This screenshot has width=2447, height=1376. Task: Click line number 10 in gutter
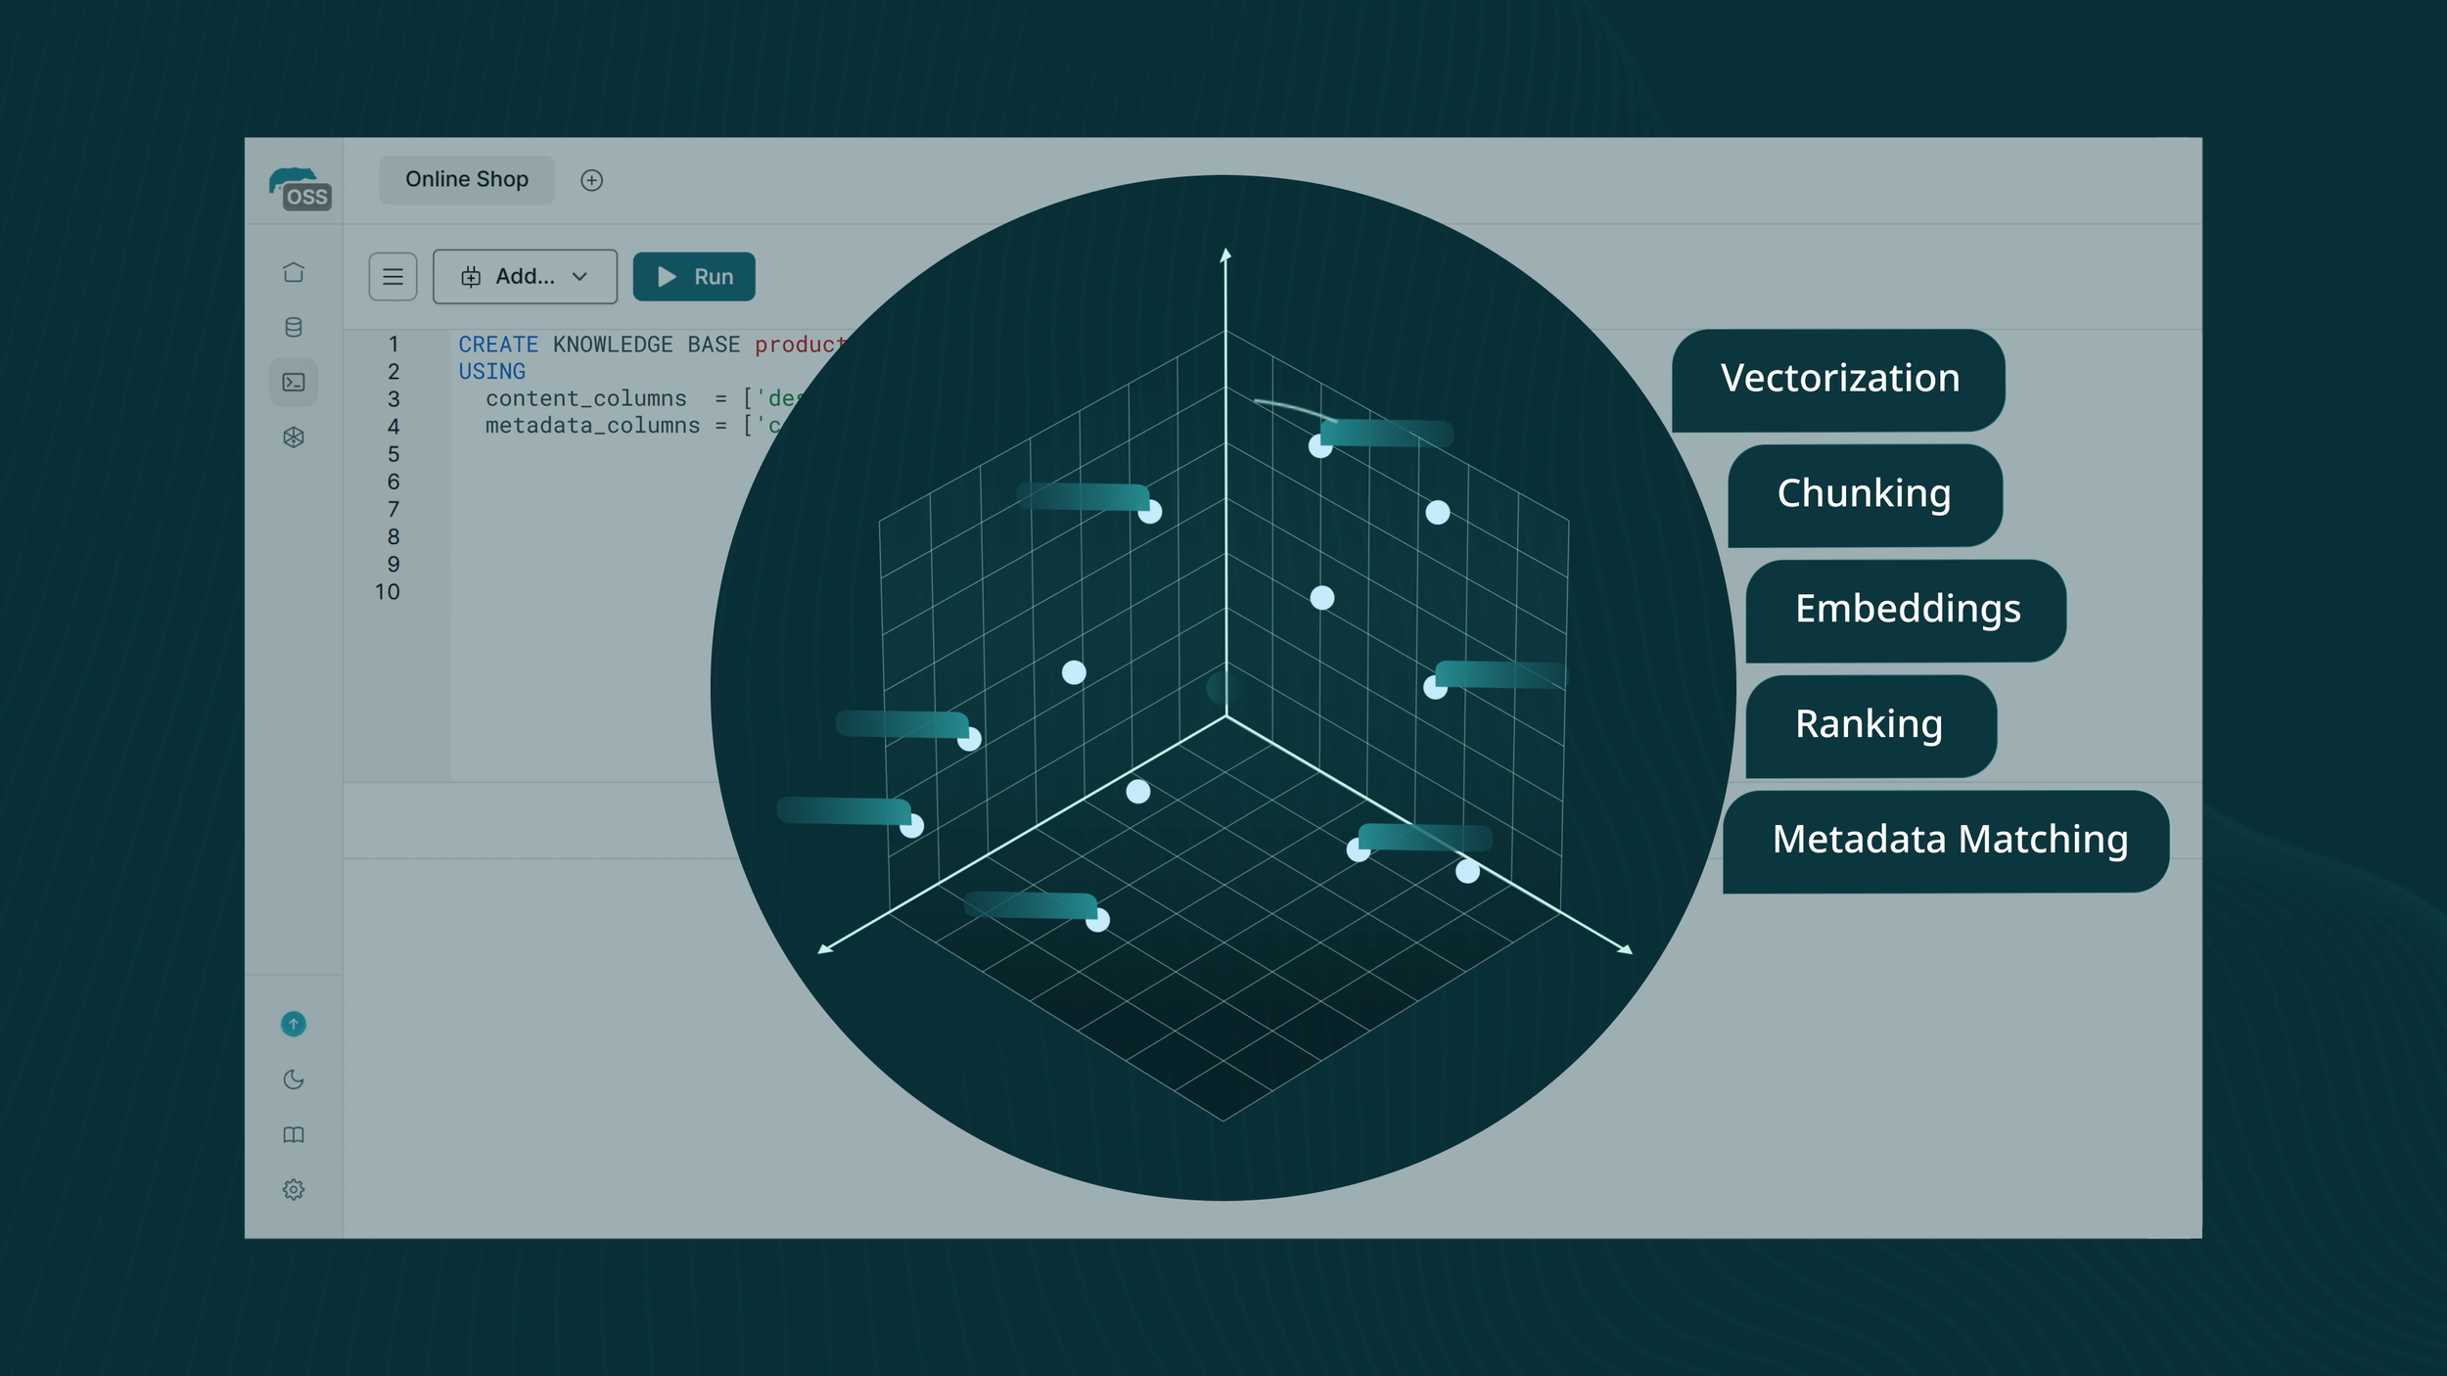coord(388,592)
